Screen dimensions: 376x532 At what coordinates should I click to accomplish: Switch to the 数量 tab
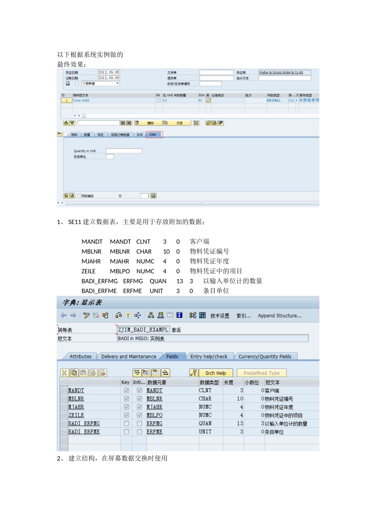[x=87, y=135]
